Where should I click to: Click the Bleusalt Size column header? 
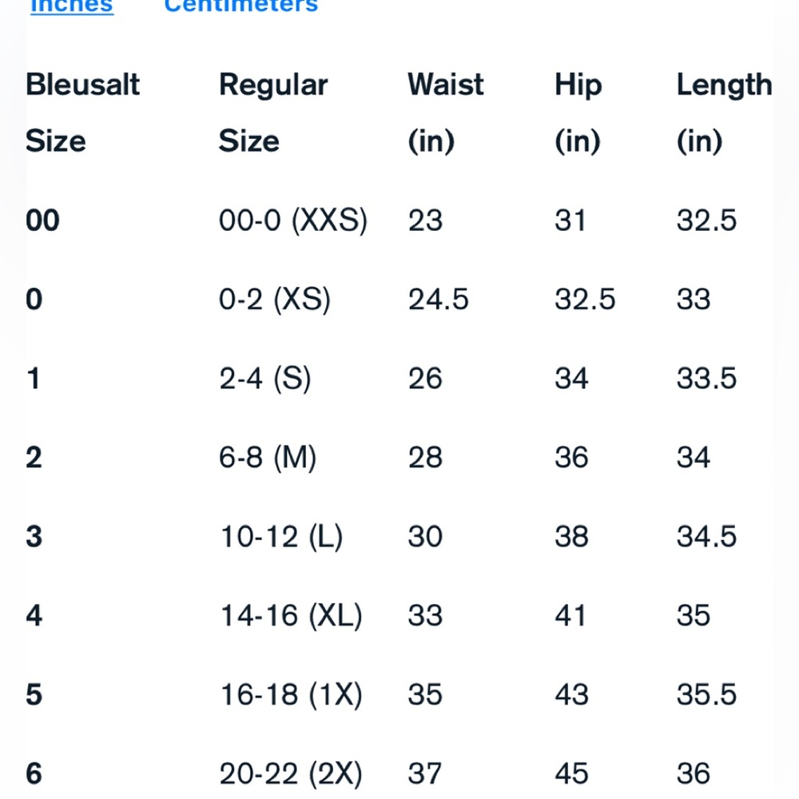[x=82, y=113]
